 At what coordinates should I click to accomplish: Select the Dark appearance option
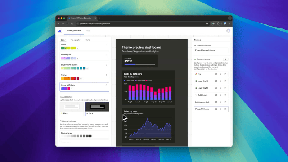97,109
